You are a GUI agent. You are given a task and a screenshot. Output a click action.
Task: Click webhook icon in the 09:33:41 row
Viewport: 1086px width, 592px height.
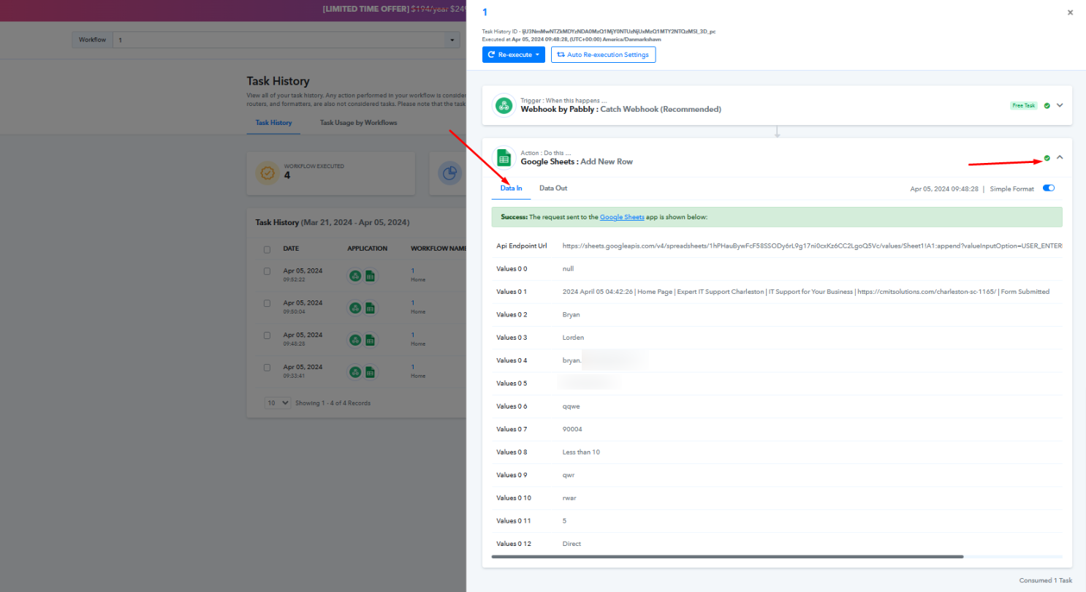pyautogui.click(x=355, y=372)
